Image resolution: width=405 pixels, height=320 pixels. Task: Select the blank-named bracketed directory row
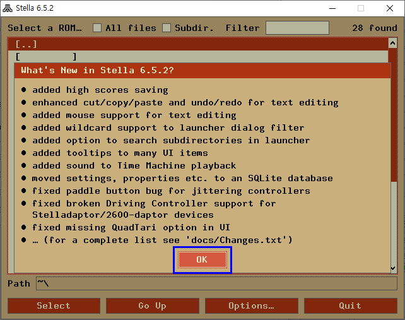(x=198, y=56)
